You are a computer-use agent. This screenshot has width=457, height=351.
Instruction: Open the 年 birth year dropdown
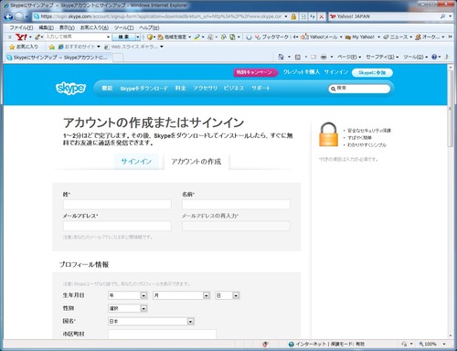point(127,295)
